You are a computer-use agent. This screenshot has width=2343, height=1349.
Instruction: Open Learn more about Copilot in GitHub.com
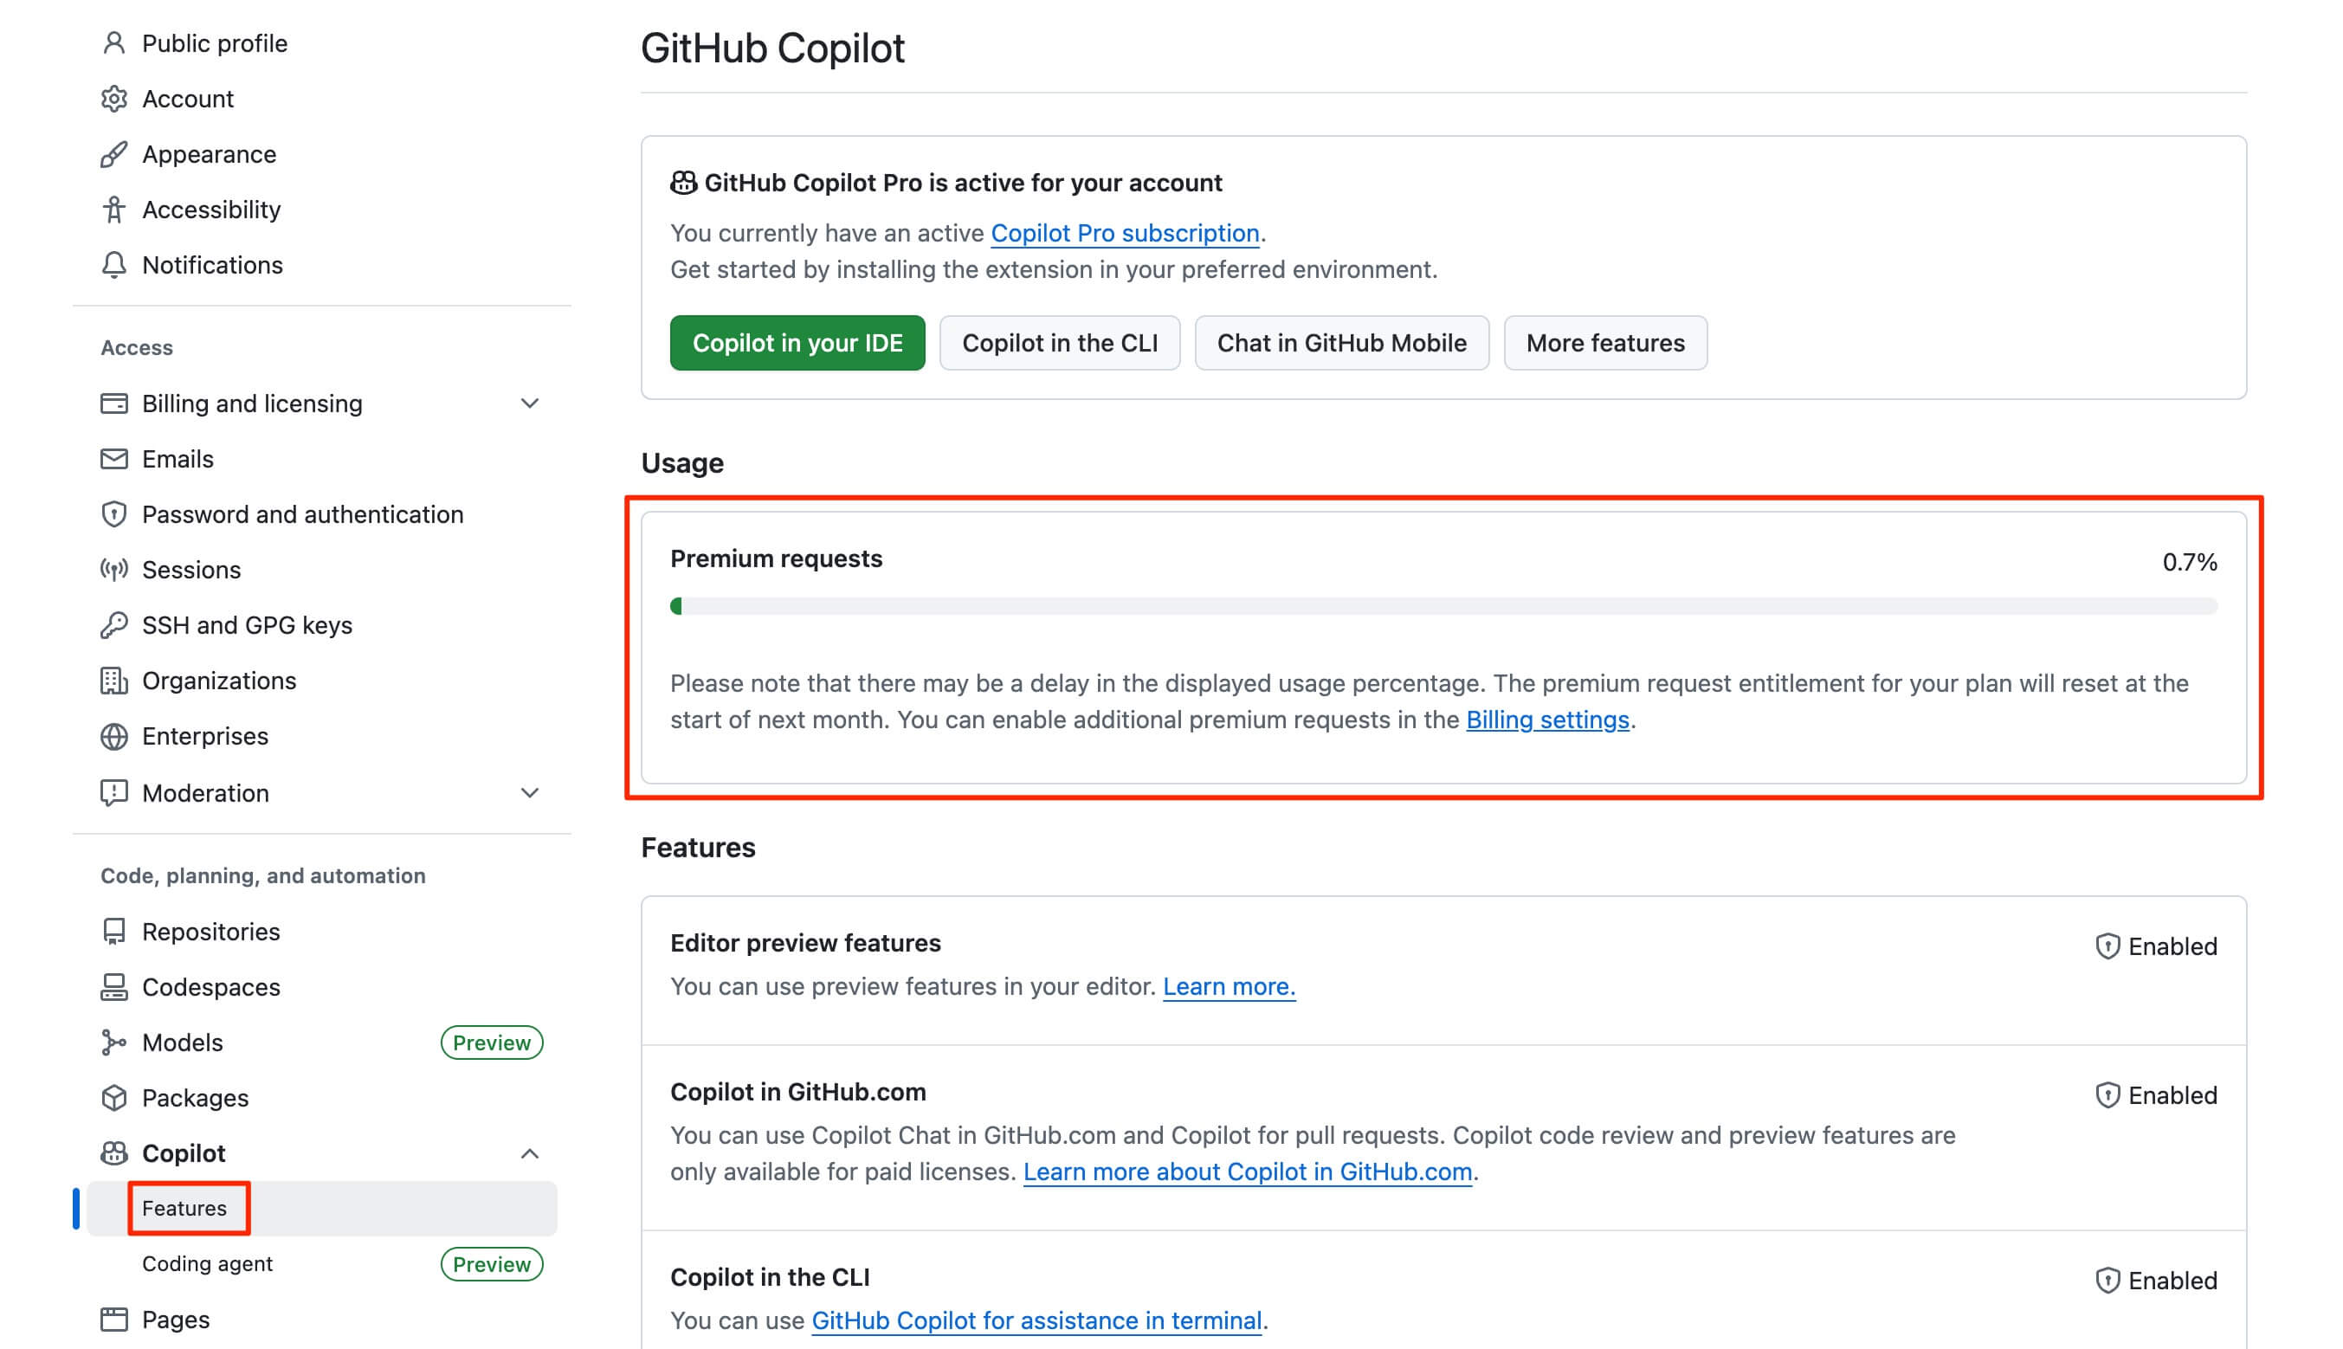click(x=1247, y=1172)
